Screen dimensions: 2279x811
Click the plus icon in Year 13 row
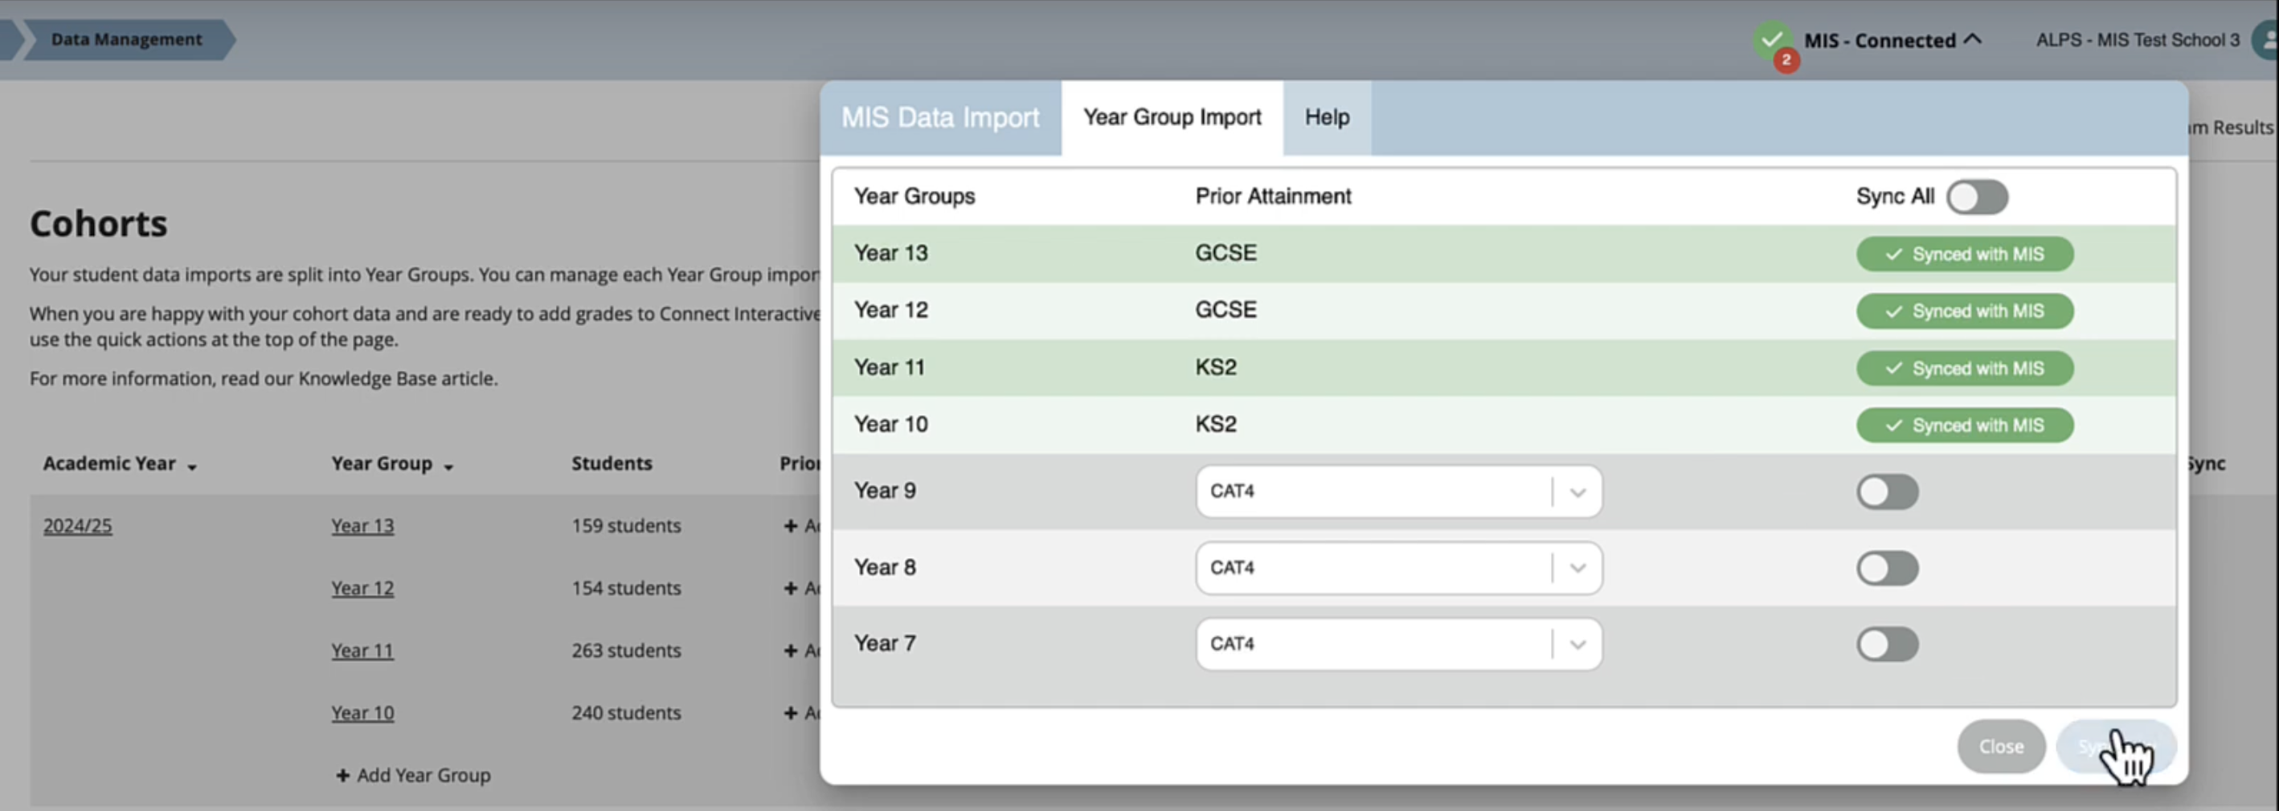(x=790, y=526)
